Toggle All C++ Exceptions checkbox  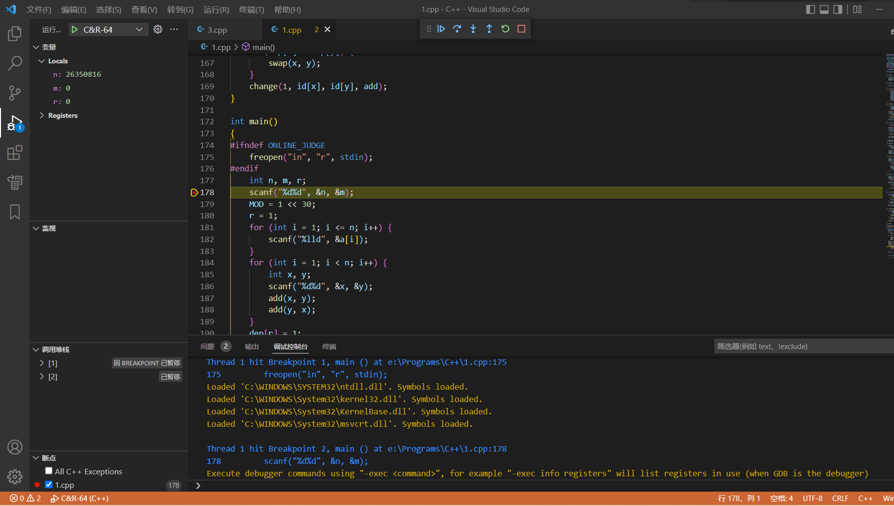49,471
